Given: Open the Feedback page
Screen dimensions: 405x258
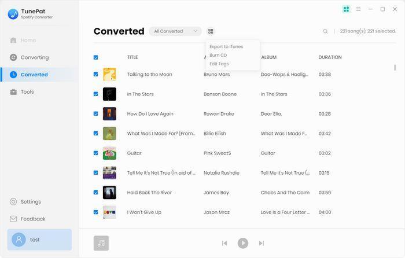Looking at the screenshot, I should (x=27, y=219).
